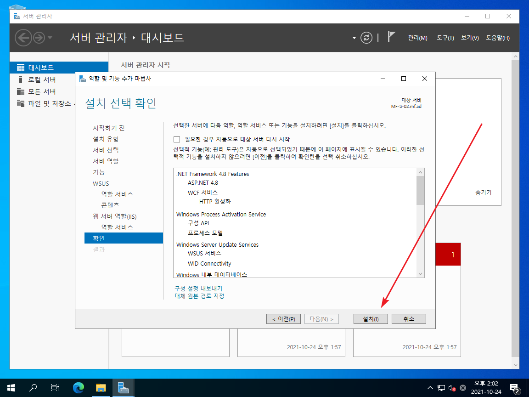Open the 도움말(H) menu
The width and height of the screenshot is (529, 397).
pos(498,38)
